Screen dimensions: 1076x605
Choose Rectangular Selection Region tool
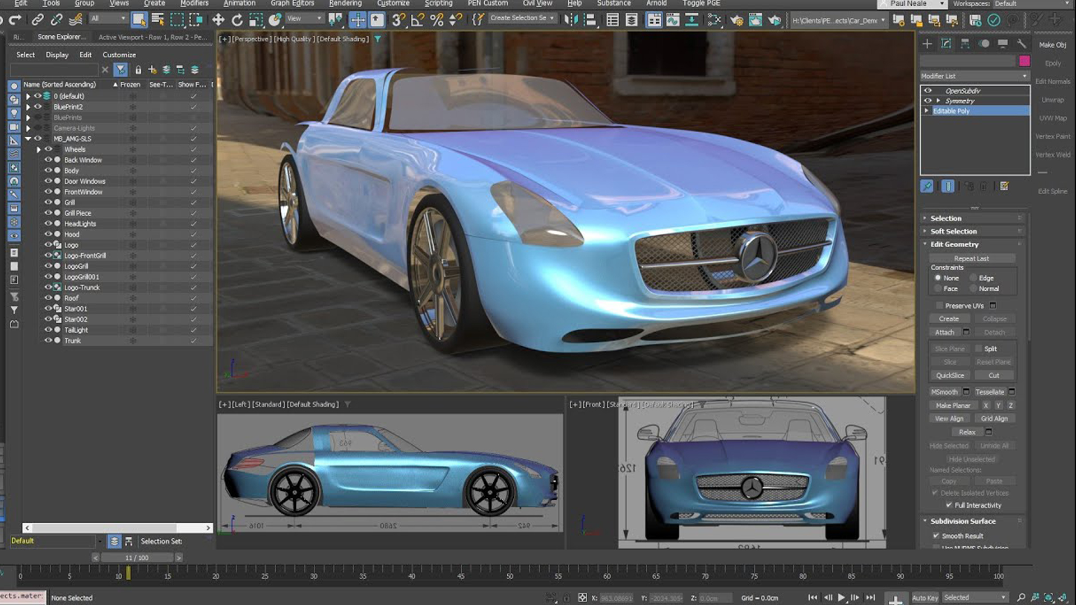[177, 20]
